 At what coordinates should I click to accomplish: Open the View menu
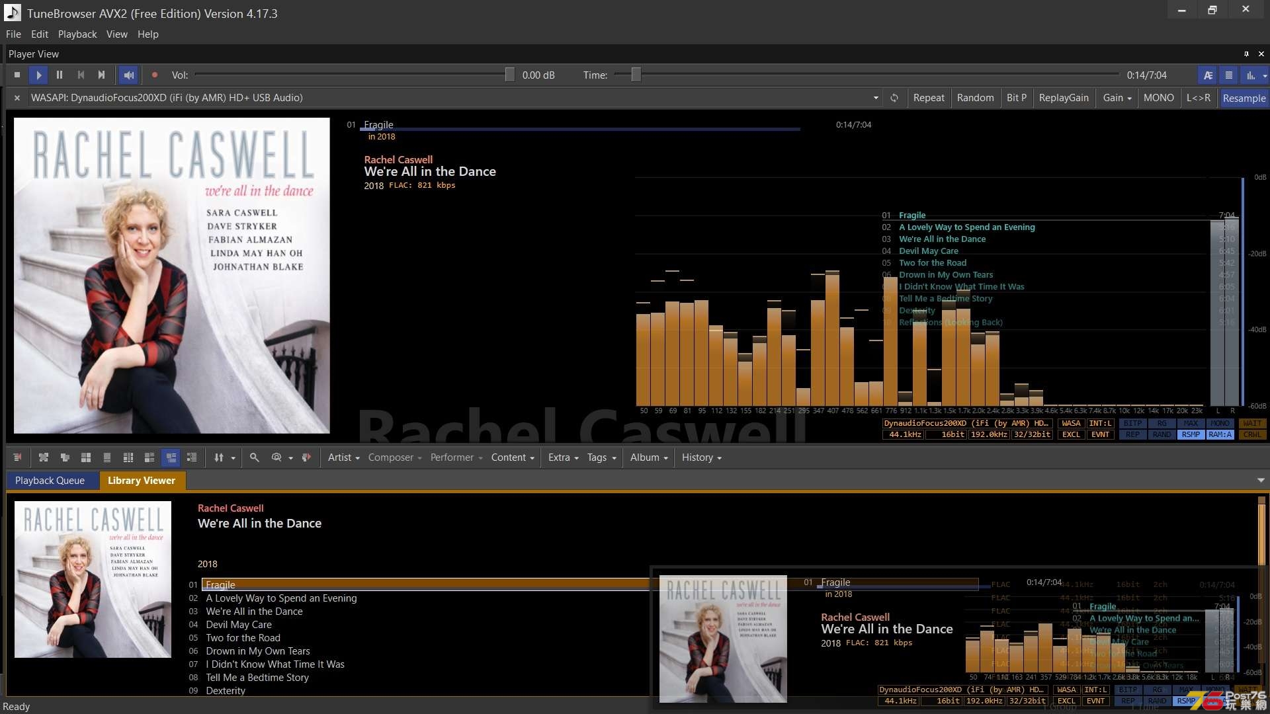(x=117, y=34)
